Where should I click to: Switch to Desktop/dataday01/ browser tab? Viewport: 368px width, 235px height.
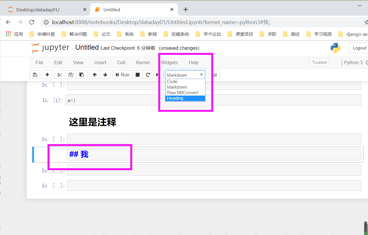[x=47, y=10]
